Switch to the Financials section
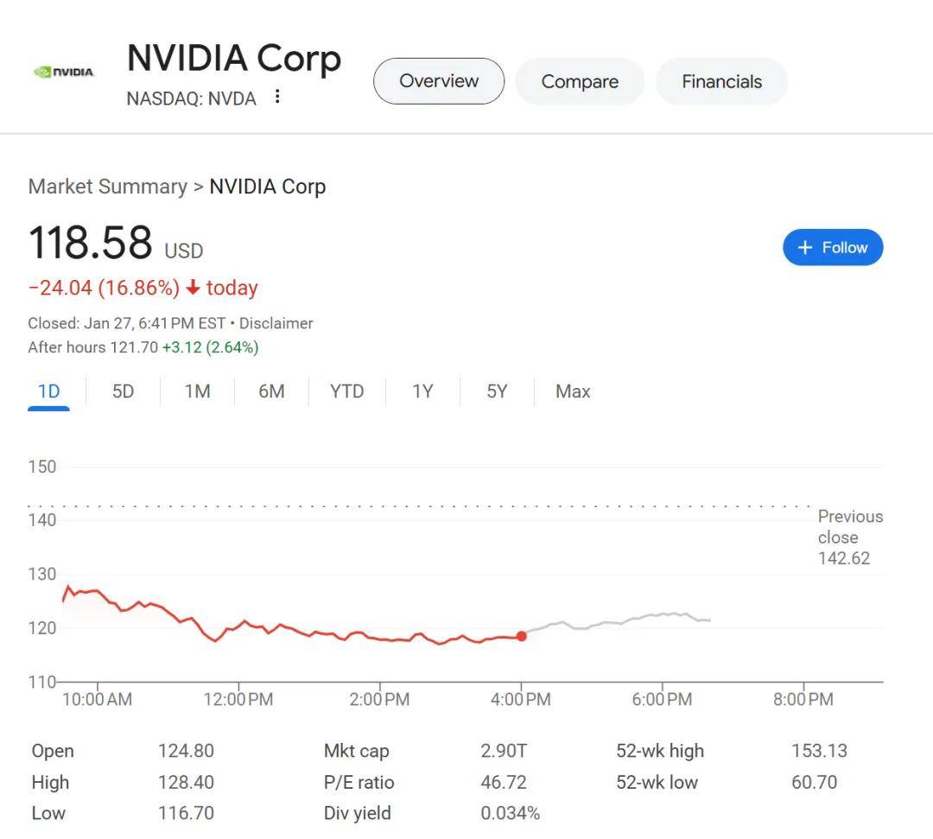 tap(721, 80)
